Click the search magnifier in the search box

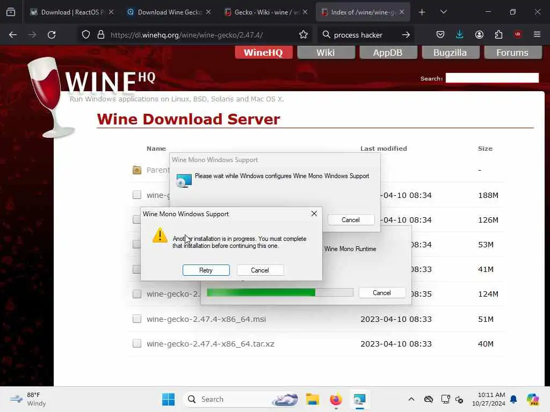326,35
